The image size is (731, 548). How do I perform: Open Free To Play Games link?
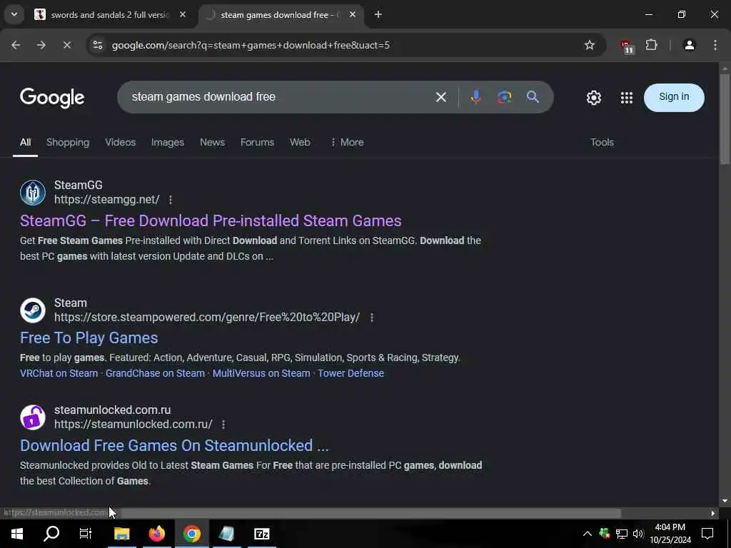point(89,338)
